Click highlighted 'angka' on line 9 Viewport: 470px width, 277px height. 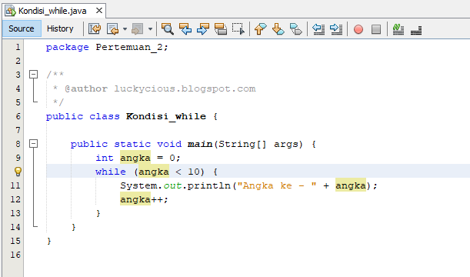point(135,158)
